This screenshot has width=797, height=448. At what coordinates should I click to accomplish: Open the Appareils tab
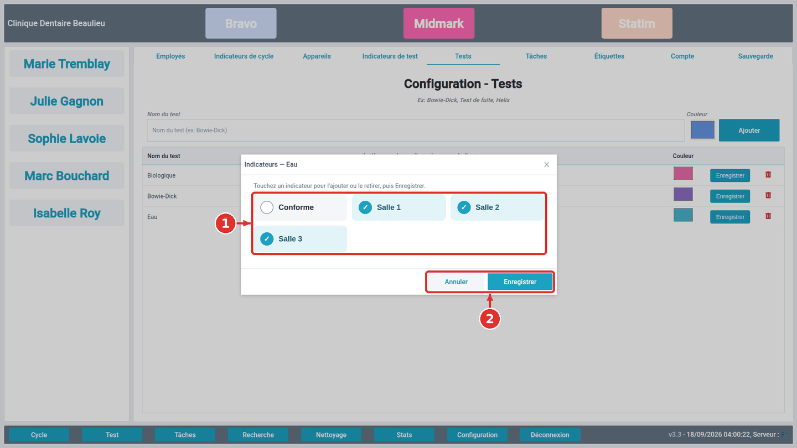coord(317,56)
